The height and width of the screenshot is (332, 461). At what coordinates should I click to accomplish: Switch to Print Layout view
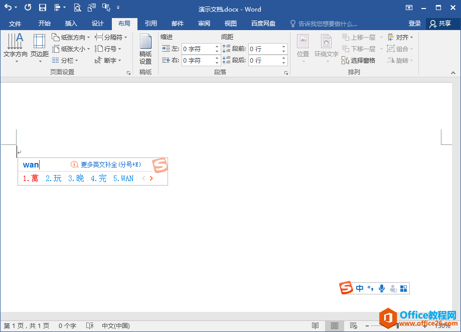(334, 325)
